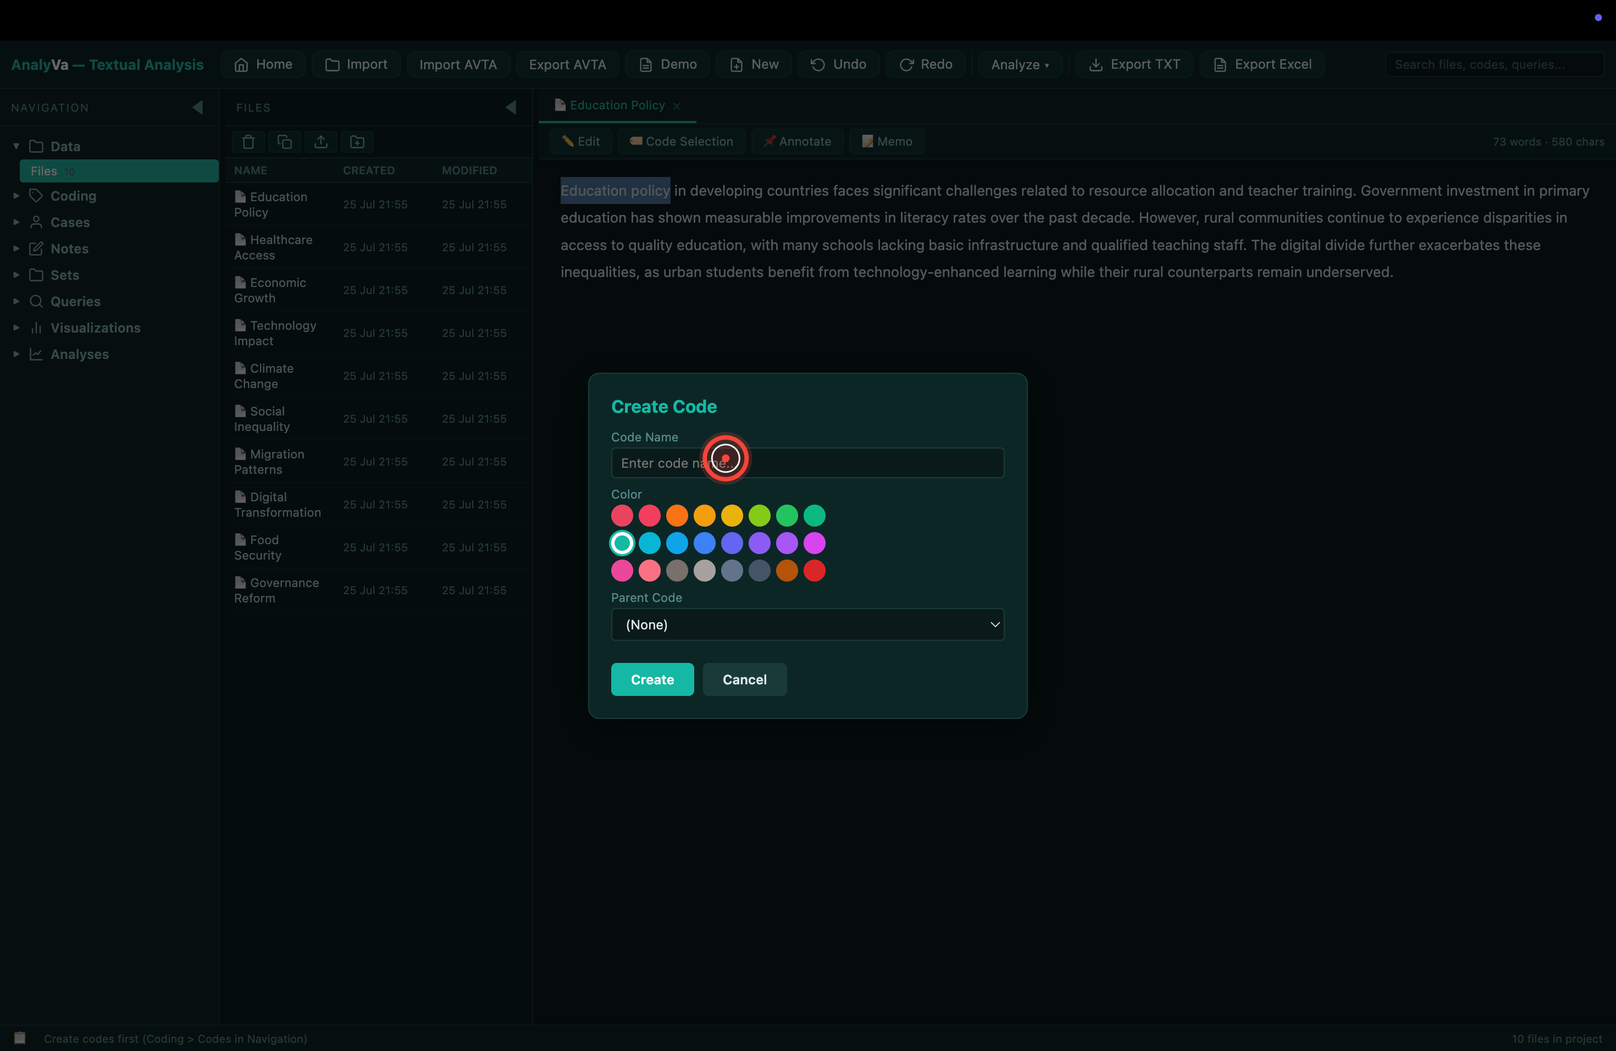1616x1051 pixels.
Task: Close the Education Policy tab
Action: [x=676, y=106]
